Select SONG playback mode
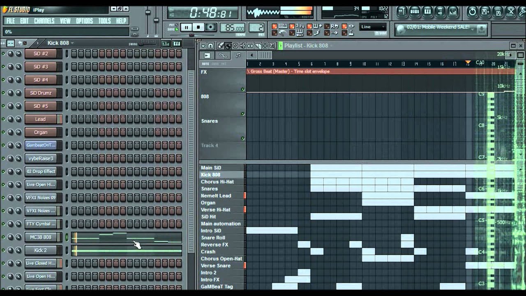Viewport: 526px width, 296px height. coord(173,30)
